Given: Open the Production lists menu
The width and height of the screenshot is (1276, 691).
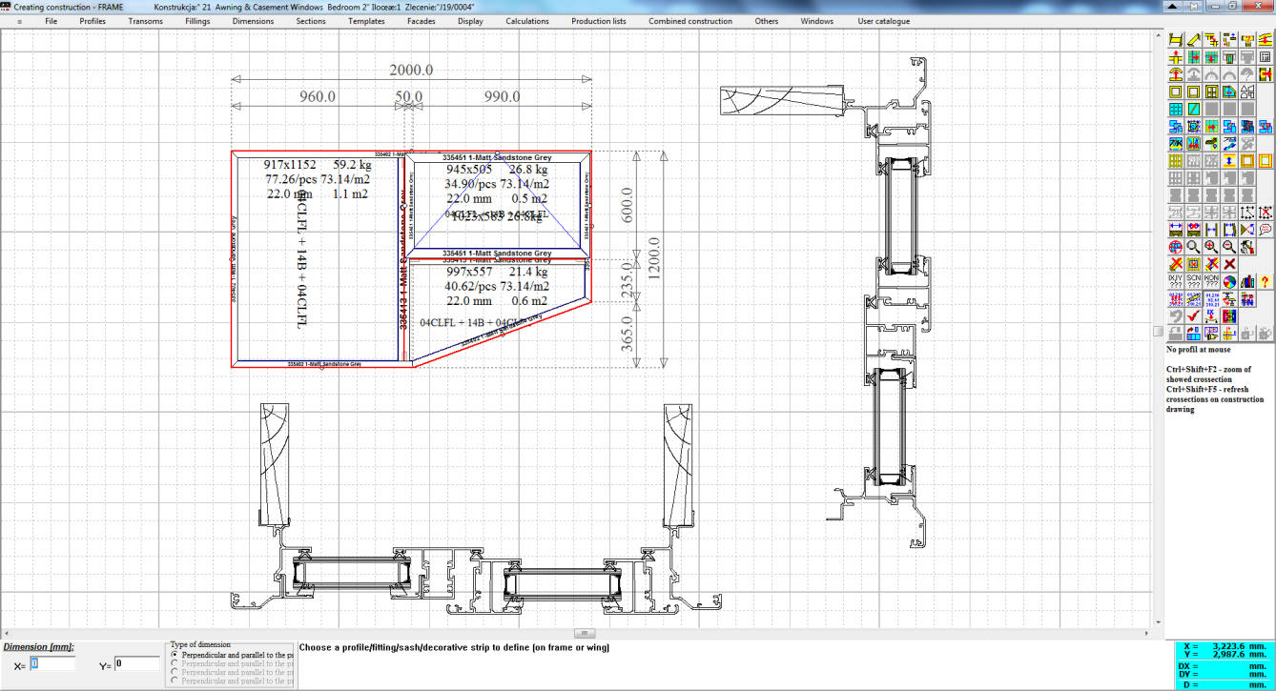Looking at the screenshot, I should click(599, 21).
